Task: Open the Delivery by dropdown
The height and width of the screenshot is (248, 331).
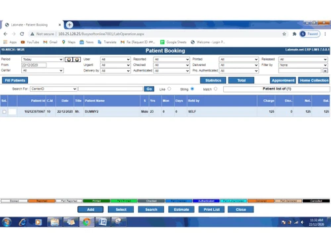Action: point(115,71)
